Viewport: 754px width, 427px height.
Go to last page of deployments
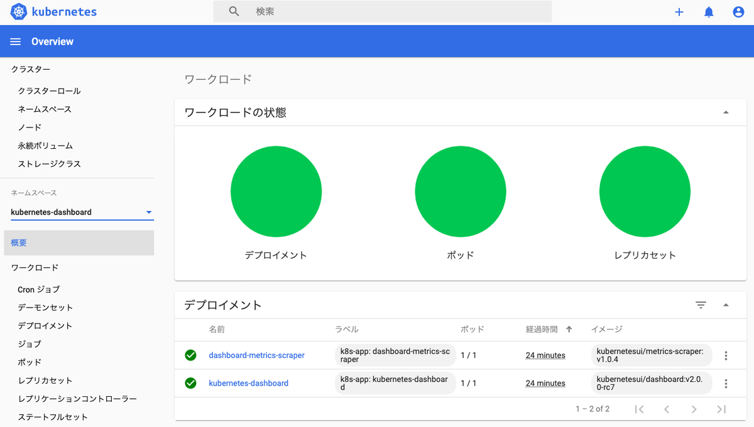[721, 409]
